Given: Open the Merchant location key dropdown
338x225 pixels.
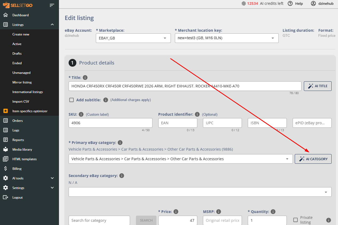Looking at the screenshot, I should coord(226,38).
